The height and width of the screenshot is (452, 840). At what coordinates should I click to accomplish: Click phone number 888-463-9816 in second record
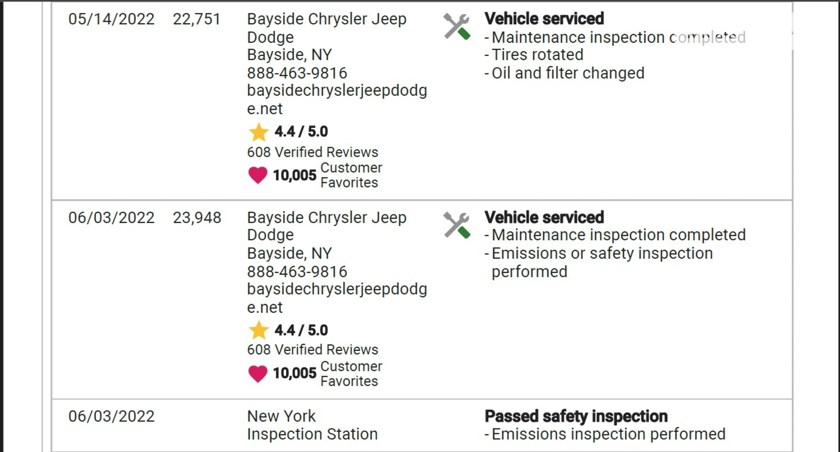(x=297, y=271)
